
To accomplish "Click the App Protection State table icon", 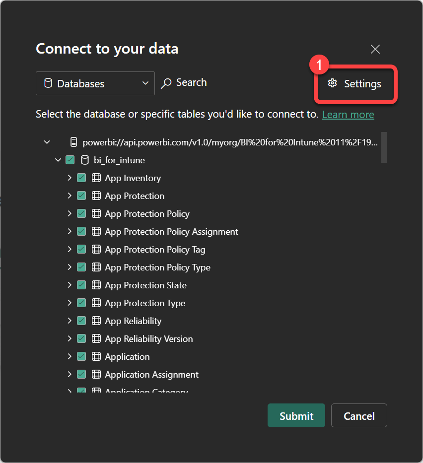I will [96, 285].
